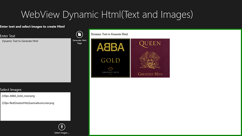Click the ABBA Gold album cover image
This screenshot has height=136, width=242.
[110, 58]
